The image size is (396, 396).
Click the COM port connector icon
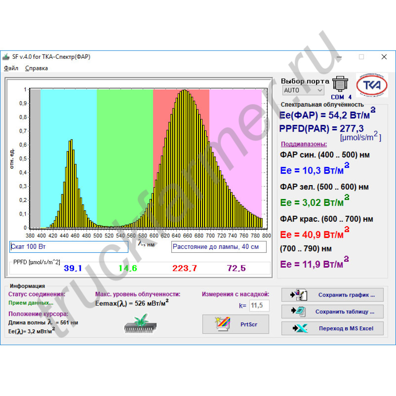click(340, 84)
